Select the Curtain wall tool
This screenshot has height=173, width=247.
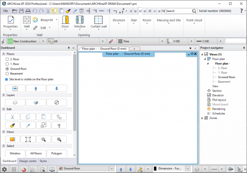point(98,22)
